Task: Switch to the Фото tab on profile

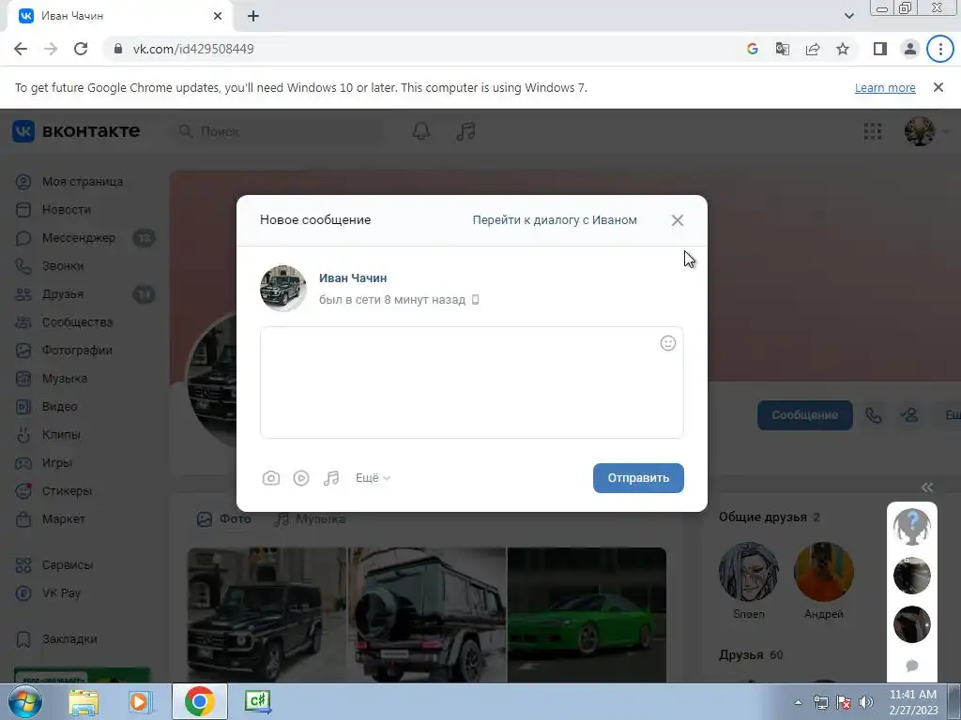Action: coord(224,519)
